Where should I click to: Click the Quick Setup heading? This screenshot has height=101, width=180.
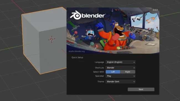(77, 57)
